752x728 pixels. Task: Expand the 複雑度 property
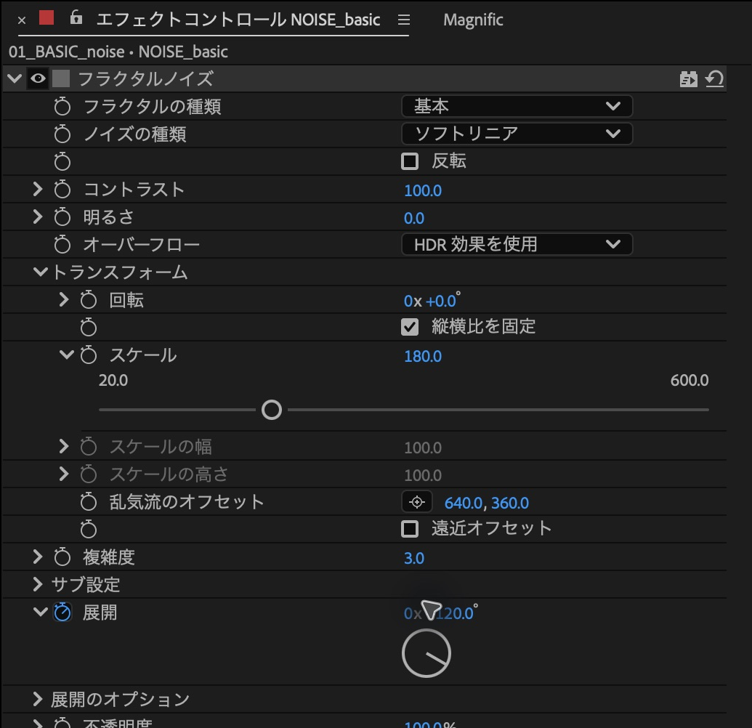pos(37,557)
